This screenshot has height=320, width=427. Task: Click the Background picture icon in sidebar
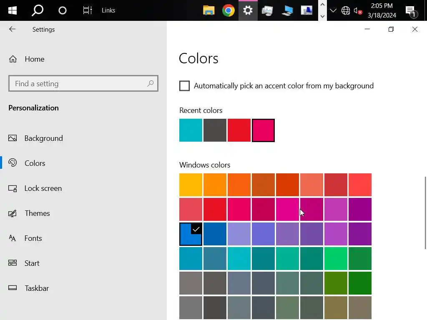tap(13, 138)
